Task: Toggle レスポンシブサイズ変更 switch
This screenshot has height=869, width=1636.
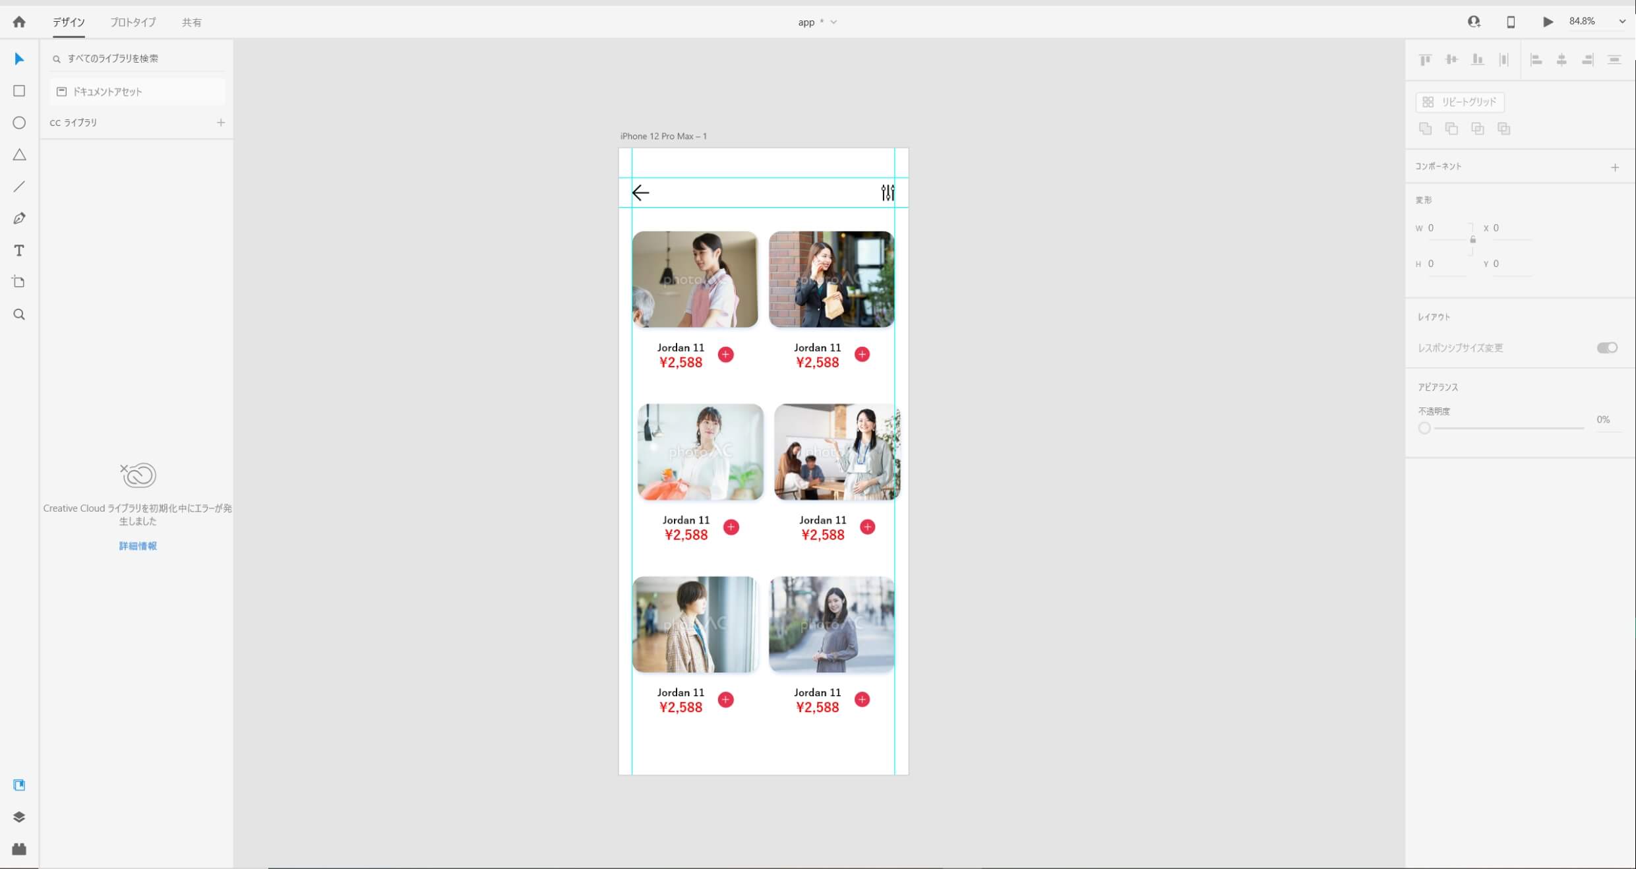Action: coord(1607,347)
